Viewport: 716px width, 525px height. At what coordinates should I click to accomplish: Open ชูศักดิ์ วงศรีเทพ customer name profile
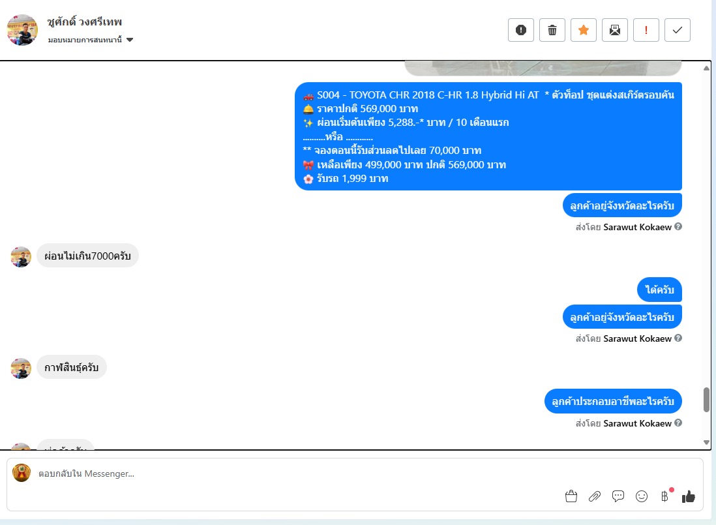tap(85, 22)
